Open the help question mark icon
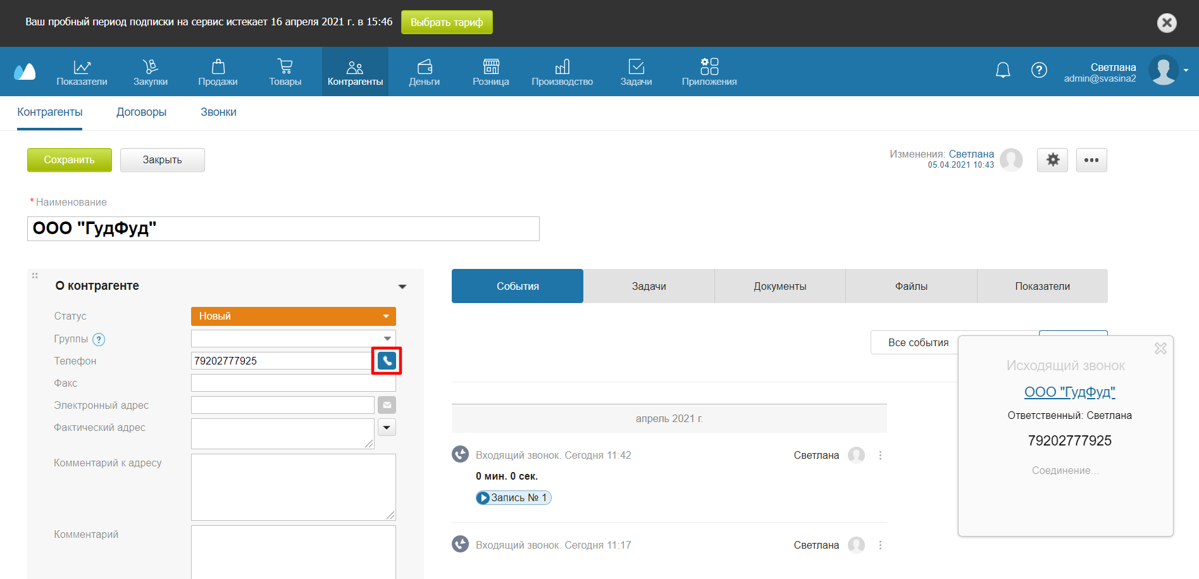This screenshot has height=579, width=1199. click(x=1039, y=70)
